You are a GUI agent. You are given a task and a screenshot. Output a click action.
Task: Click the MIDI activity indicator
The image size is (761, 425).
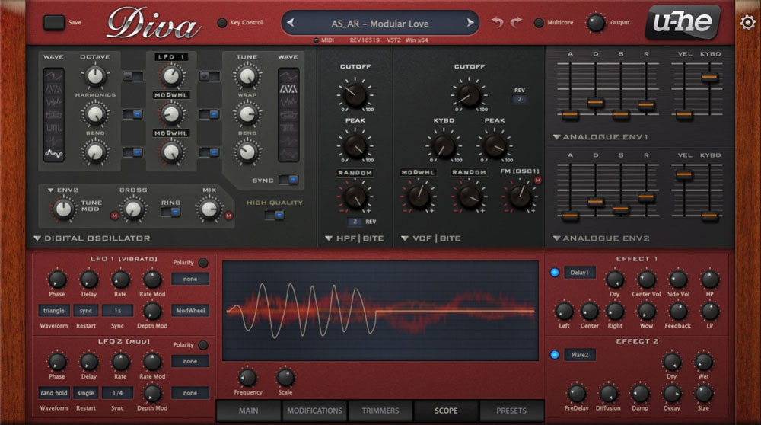(316, 40)
